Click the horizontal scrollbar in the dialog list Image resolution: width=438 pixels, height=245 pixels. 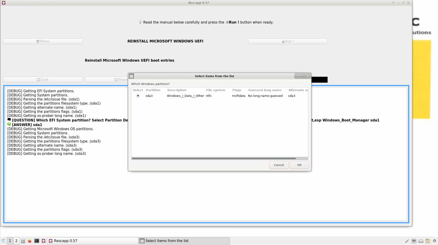point(214,158)
